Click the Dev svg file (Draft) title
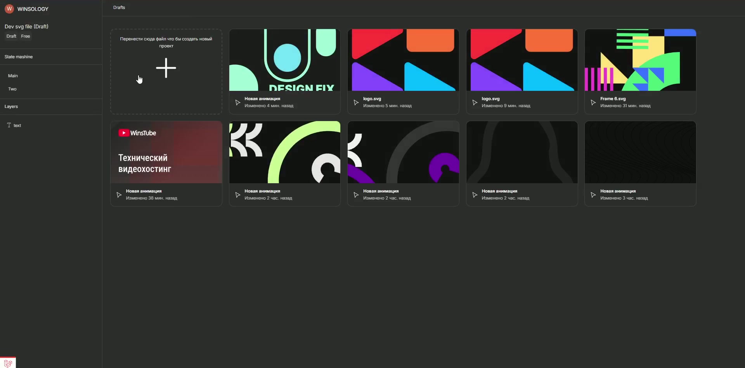Screen dimensions: 745x368 [26, 26]
